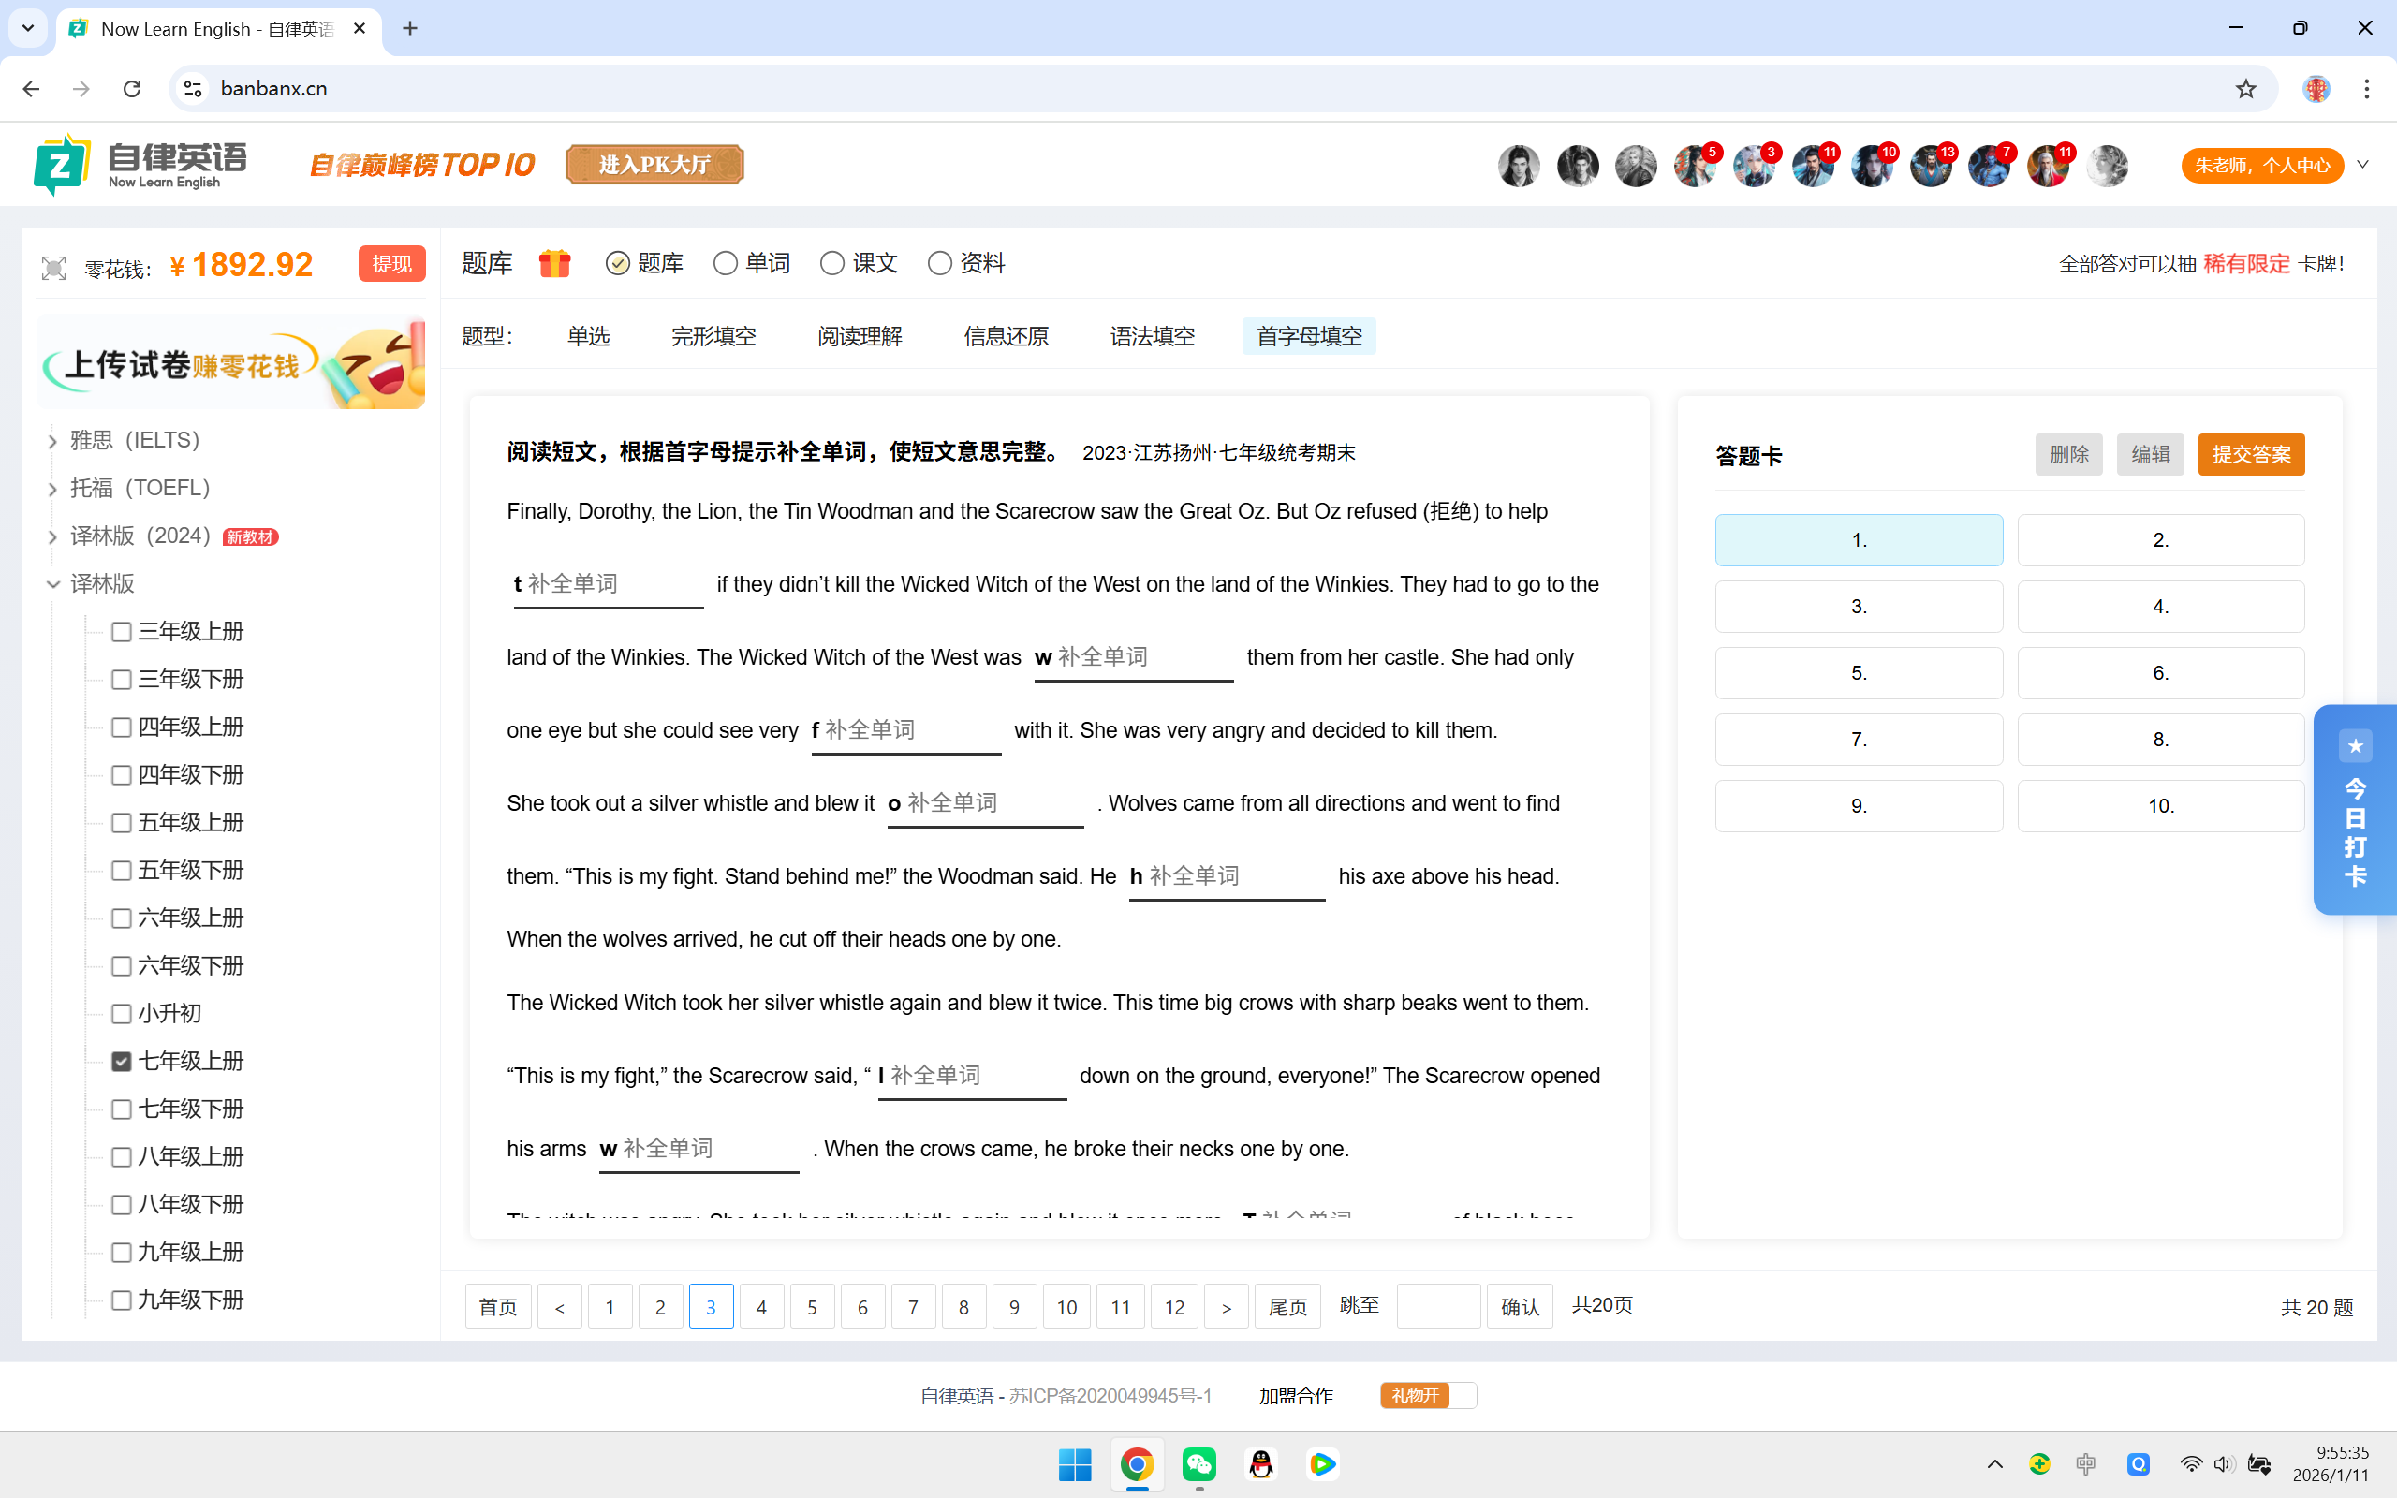
Task: Click the star icon on 今日打卡 panel
Action: (x=2356, y=746)
